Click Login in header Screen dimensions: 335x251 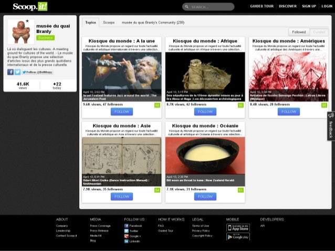(327, 6)
